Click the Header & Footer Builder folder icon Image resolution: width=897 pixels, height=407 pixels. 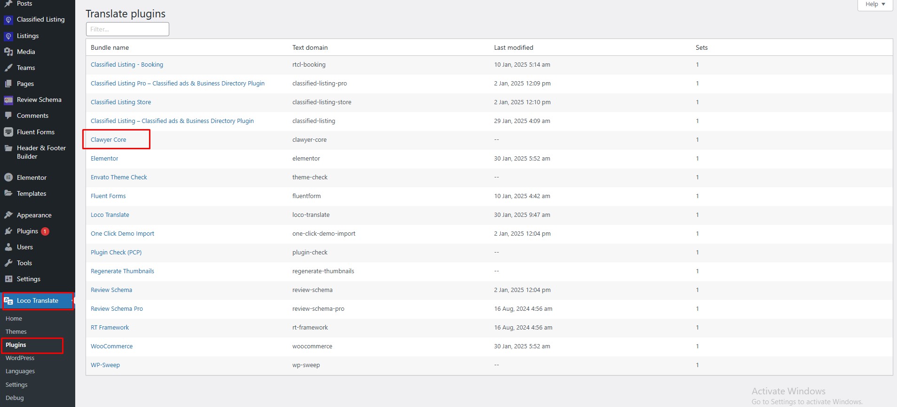(x=8, y=148)
